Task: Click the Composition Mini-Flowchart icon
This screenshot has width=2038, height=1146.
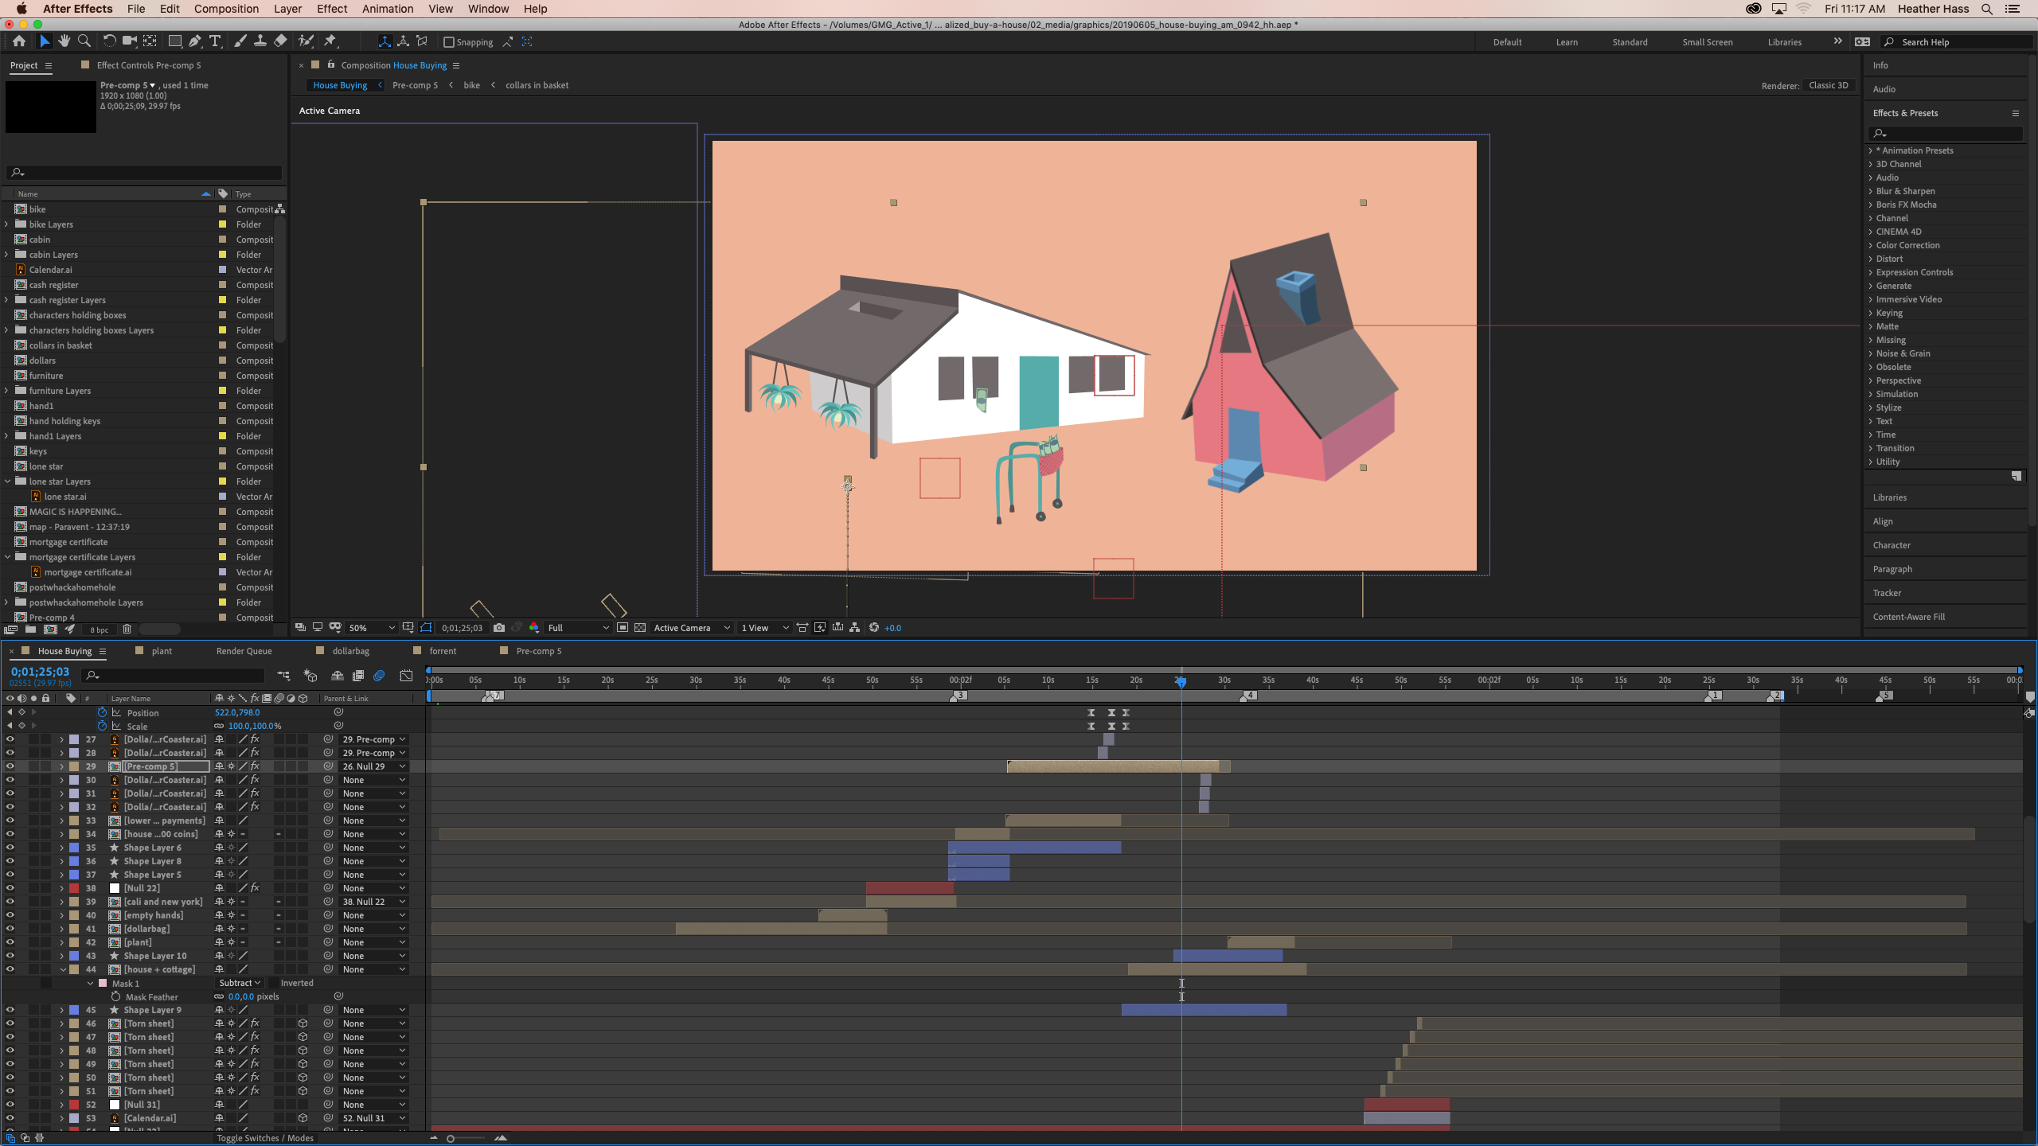Action: (x=283, y=676)
